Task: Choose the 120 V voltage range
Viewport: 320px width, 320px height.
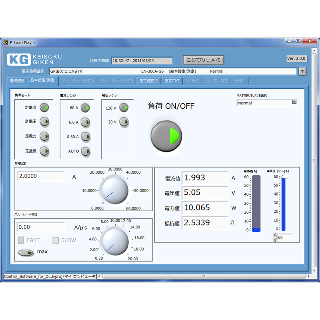Action: coord(124,108)
